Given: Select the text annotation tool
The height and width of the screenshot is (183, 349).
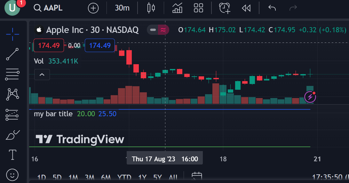Looking at the screenshot, I should pos(12,155).
